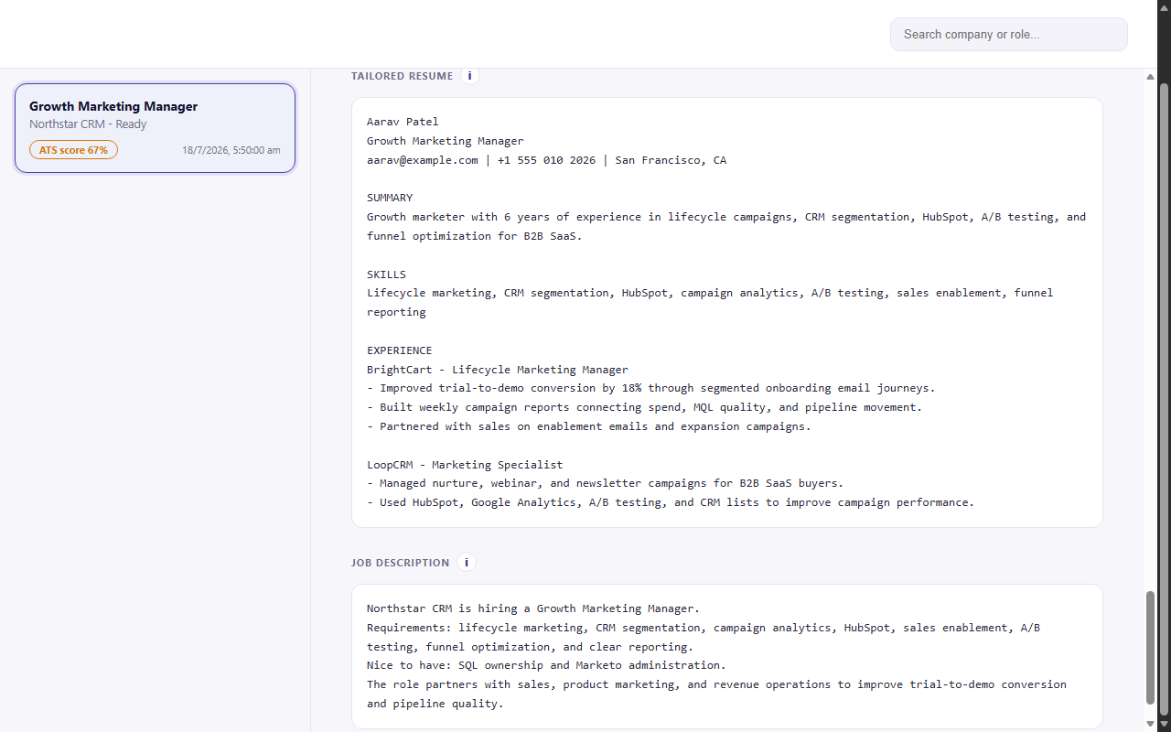Click the Northstar CRM is hiring line

coord(533,608)
